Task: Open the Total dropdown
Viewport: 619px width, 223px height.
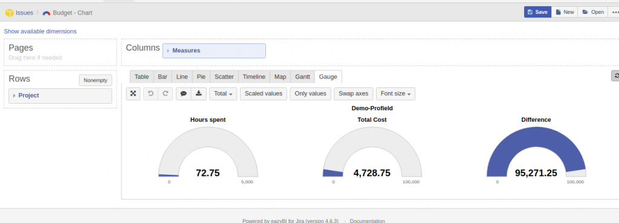Action: tap(223, 93)
